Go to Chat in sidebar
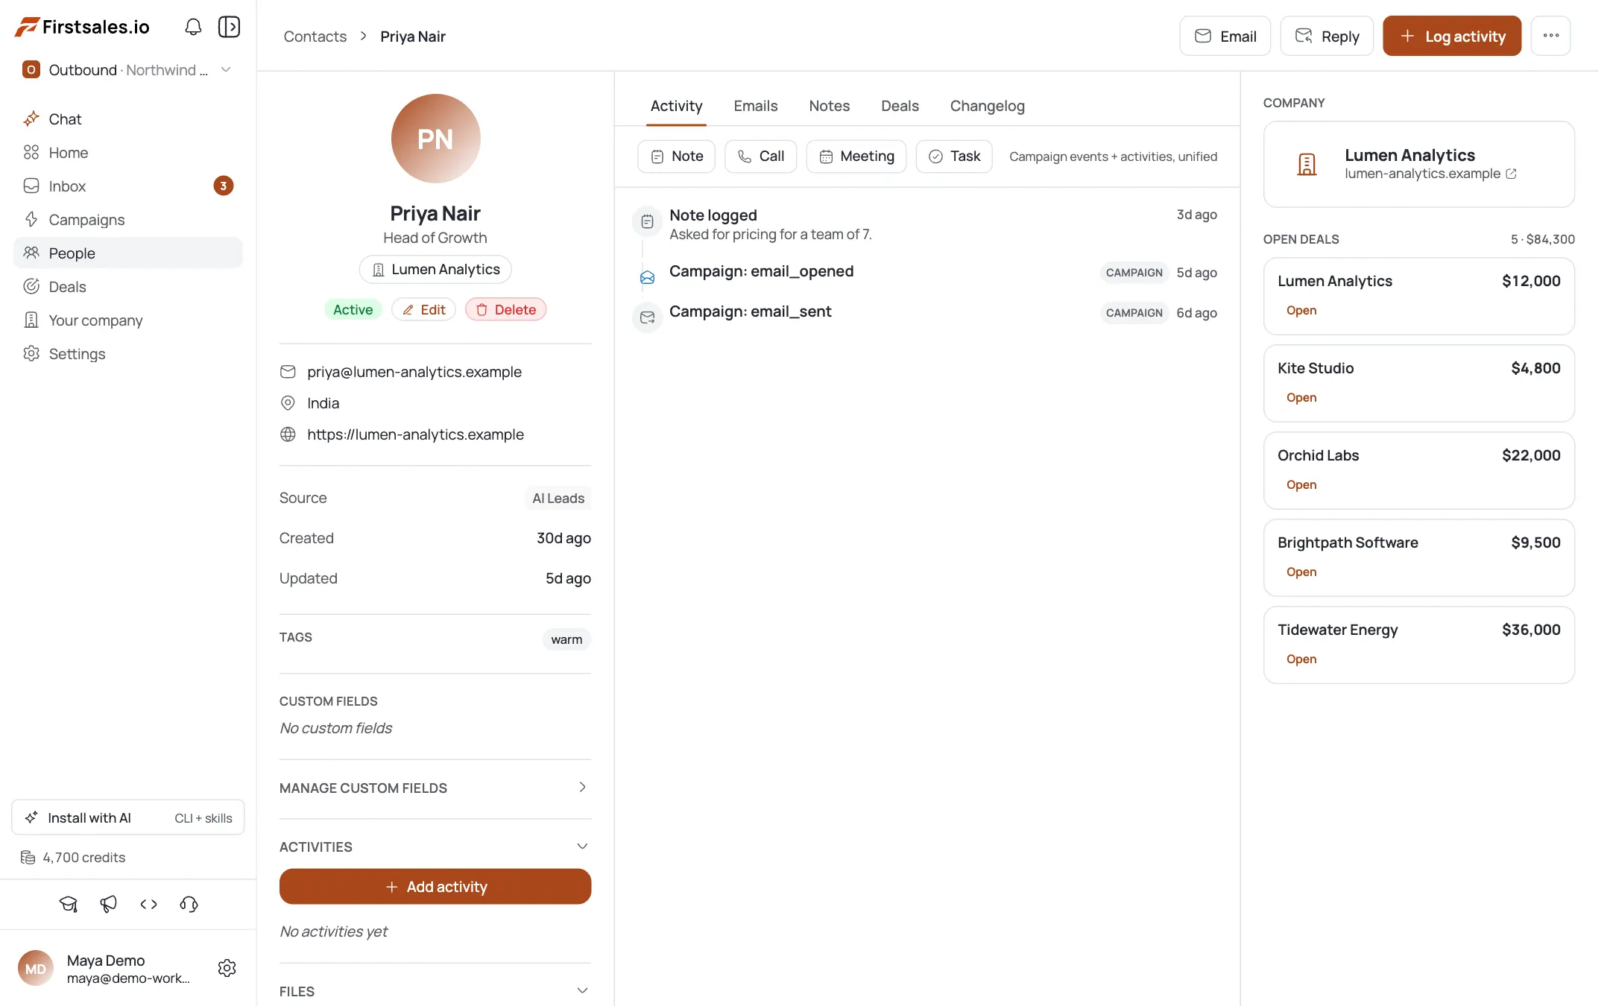Image resolution: width=1610 pixels, height=1006 pixels. (x=128, y=119)
